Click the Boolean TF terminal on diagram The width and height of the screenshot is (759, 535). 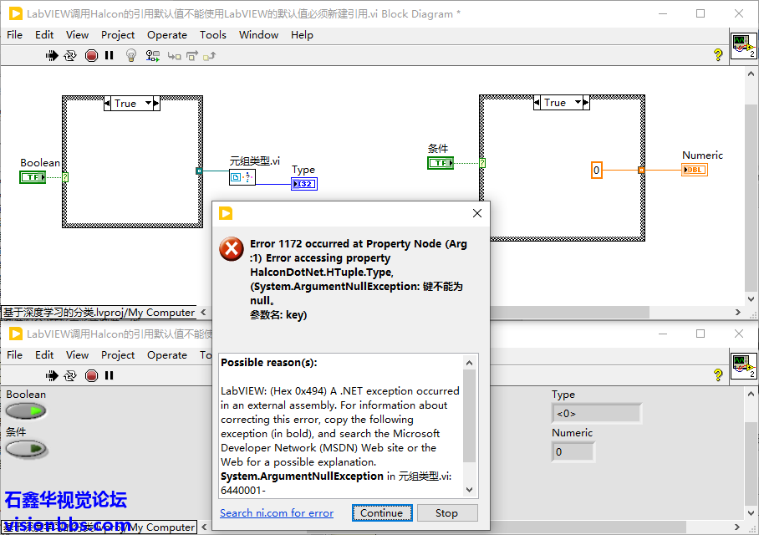click(33, 176)
